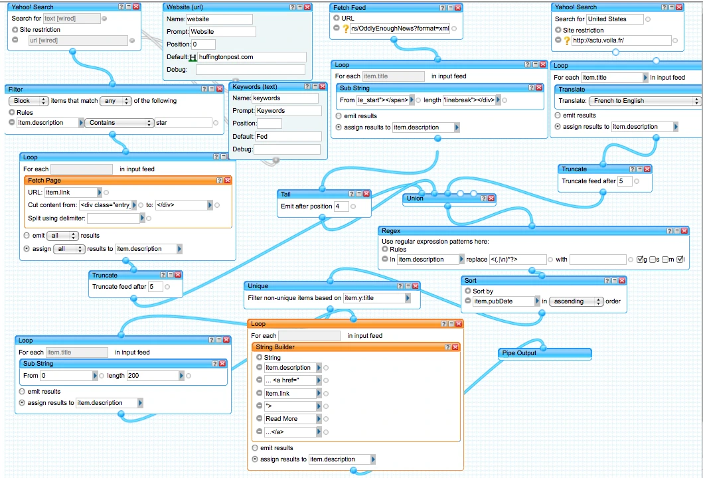Add a String entry in String Builder
The image size is (703, 478).
coord(259,358)
